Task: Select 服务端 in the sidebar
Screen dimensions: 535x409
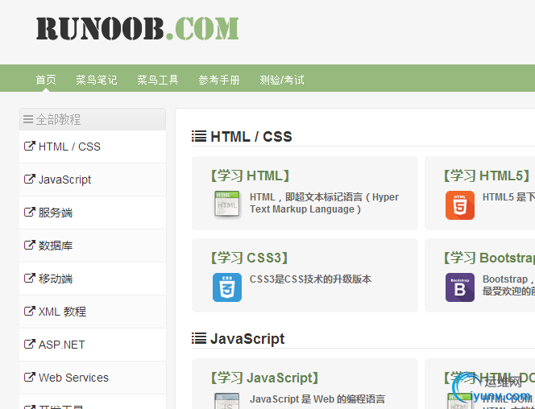Action: (93, 213)
